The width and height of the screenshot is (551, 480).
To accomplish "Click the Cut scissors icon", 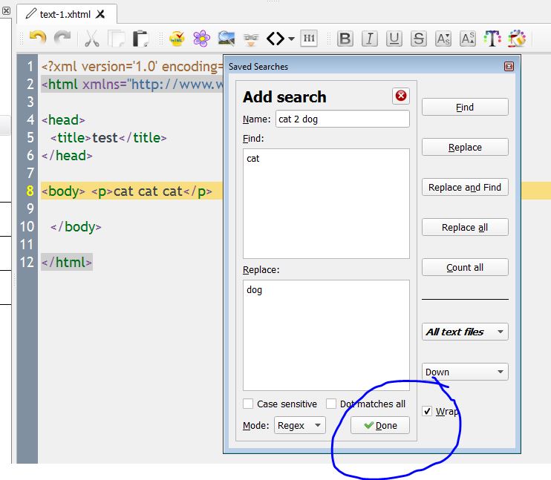I will coord(92,39).
